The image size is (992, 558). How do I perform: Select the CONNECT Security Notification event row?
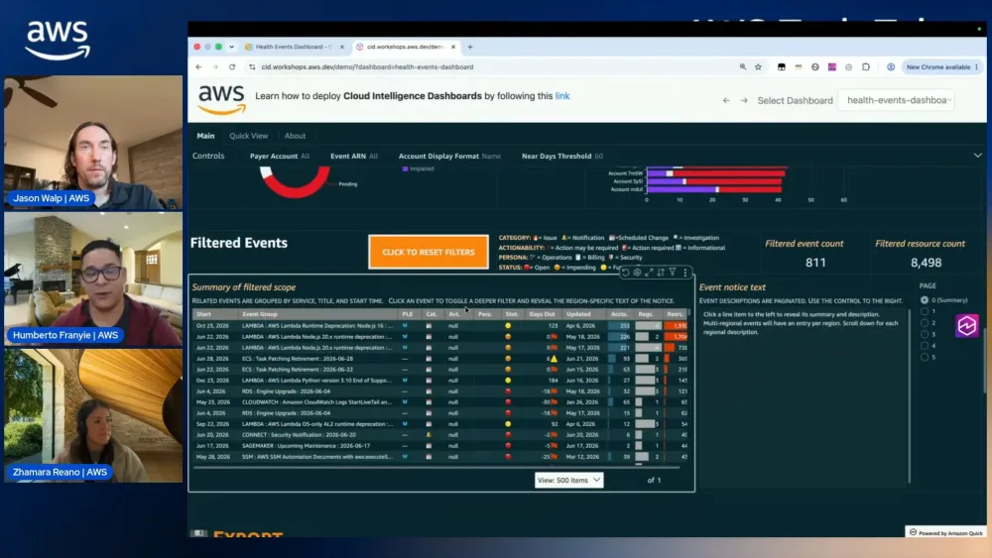pyautogui.click(x=439, y=435)
